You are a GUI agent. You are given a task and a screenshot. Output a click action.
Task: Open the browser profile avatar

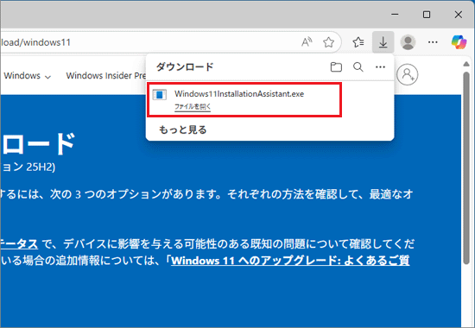click(x=408, y=42)
